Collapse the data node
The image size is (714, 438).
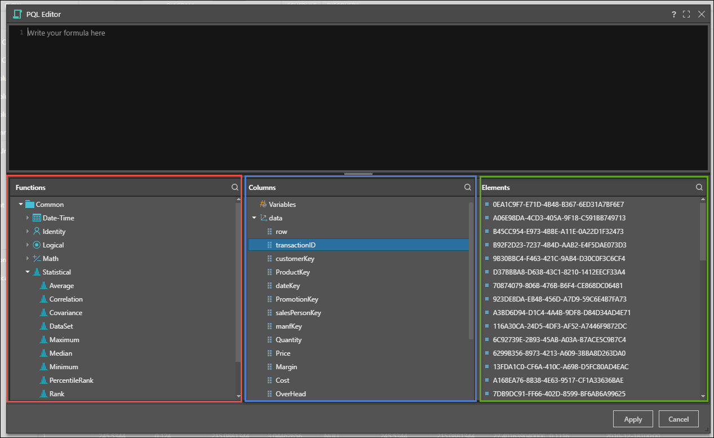pyautogui.click(x=254, y=218)
